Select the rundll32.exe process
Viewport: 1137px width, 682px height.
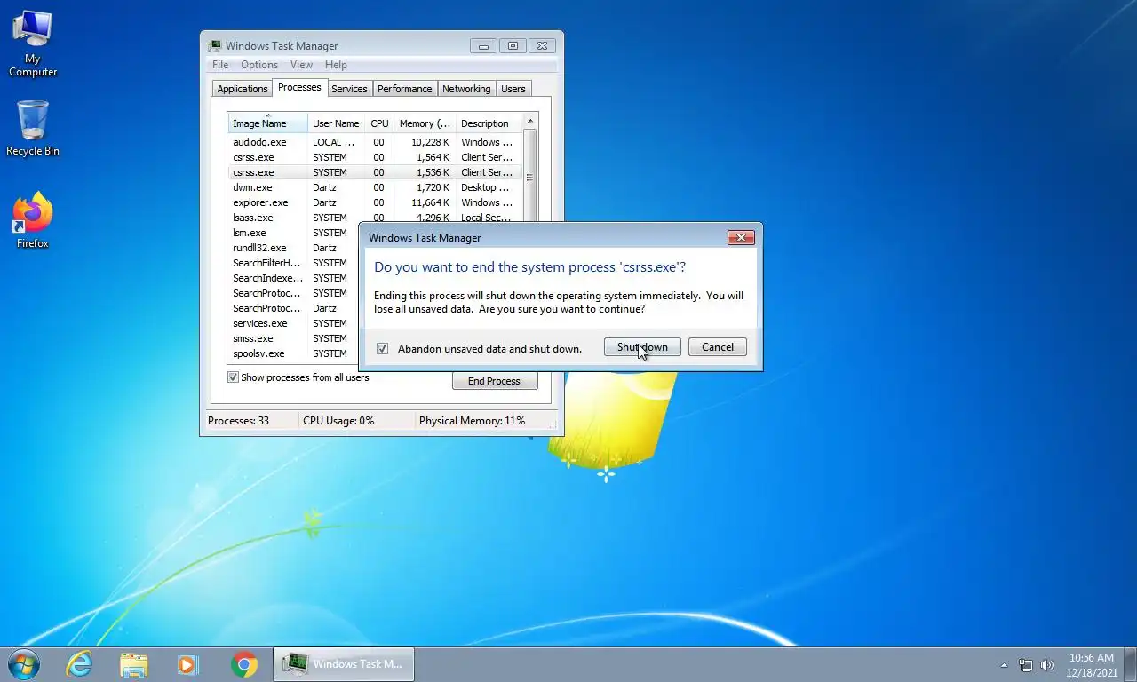[x=293, y=248]
